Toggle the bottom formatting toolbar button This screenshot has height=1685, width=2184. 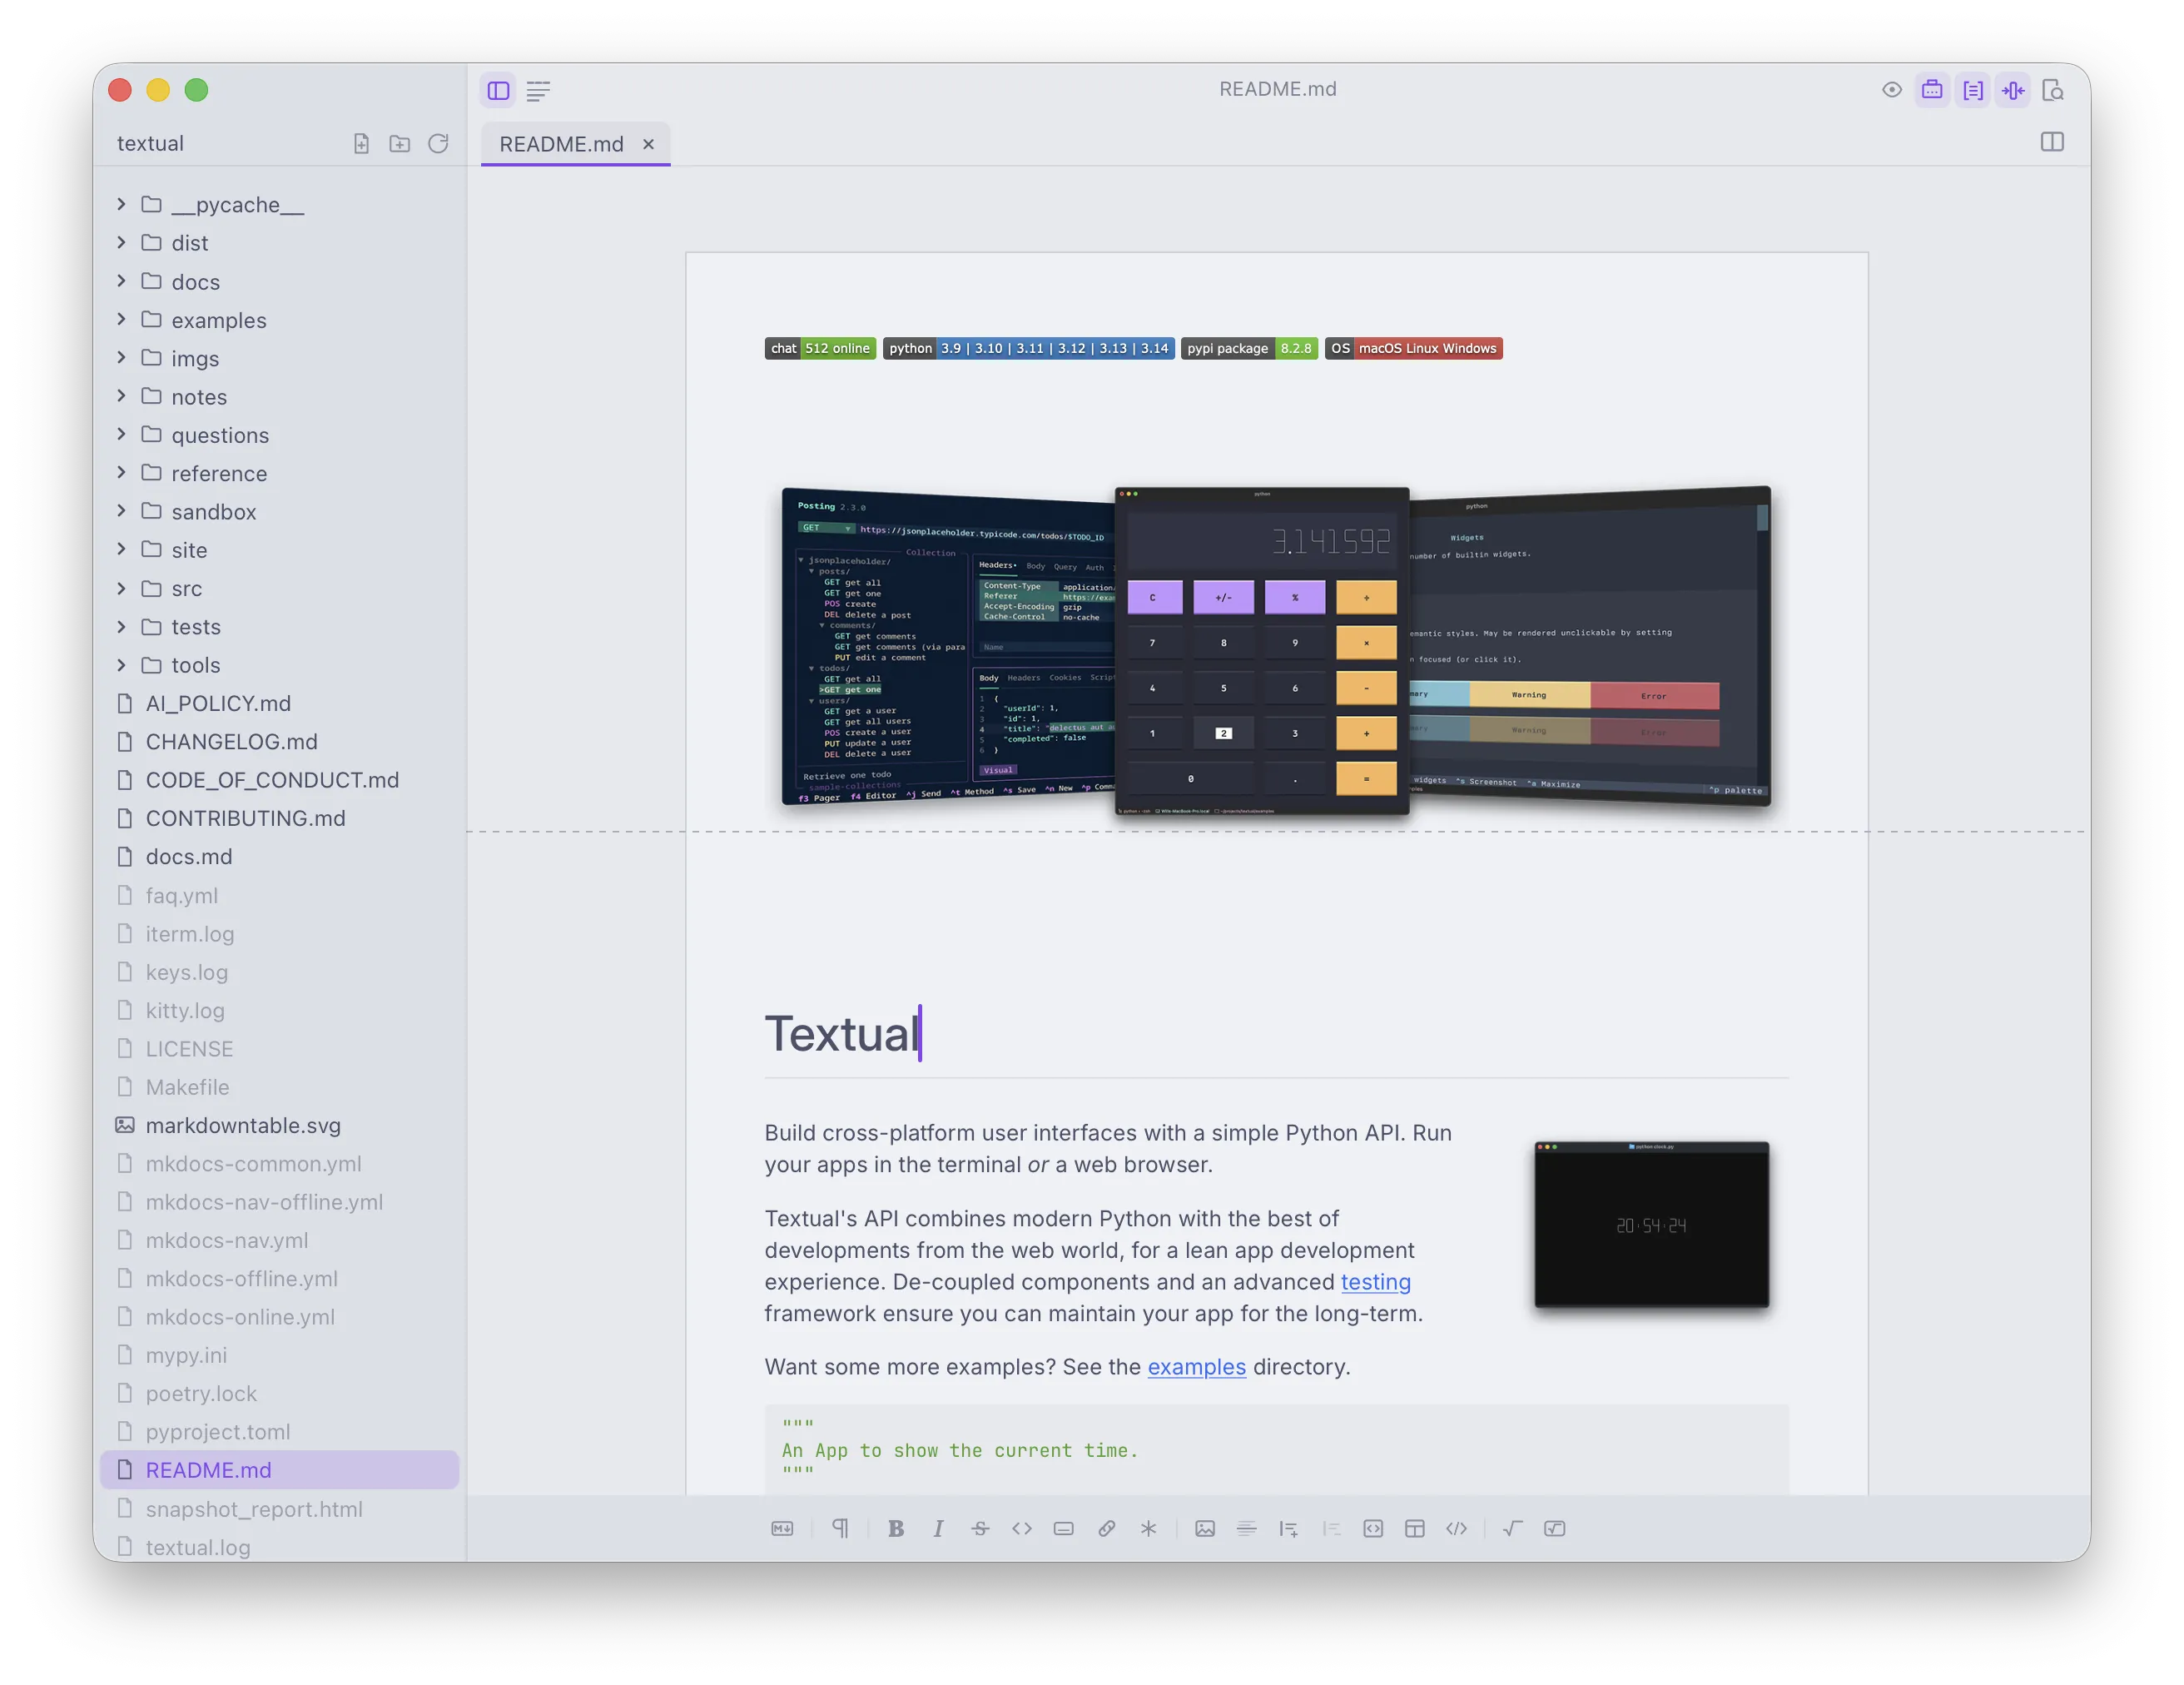[1932, 90]
